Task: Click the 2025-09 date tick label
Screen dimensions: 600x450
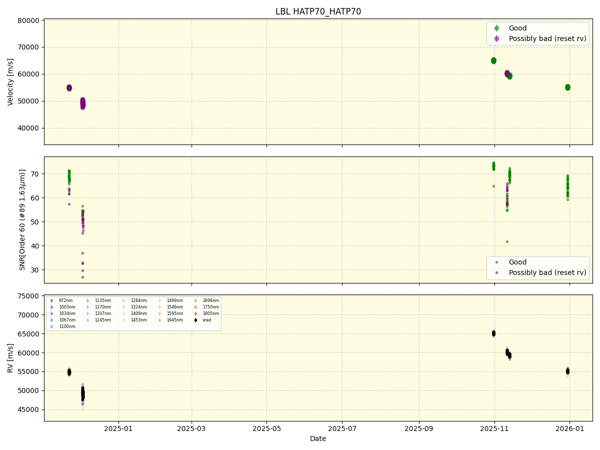Action: coord(419,428)
